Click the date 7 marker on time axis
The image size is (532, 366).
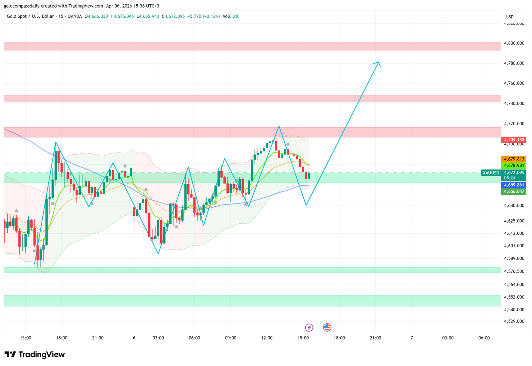click(x=412, y=338)
